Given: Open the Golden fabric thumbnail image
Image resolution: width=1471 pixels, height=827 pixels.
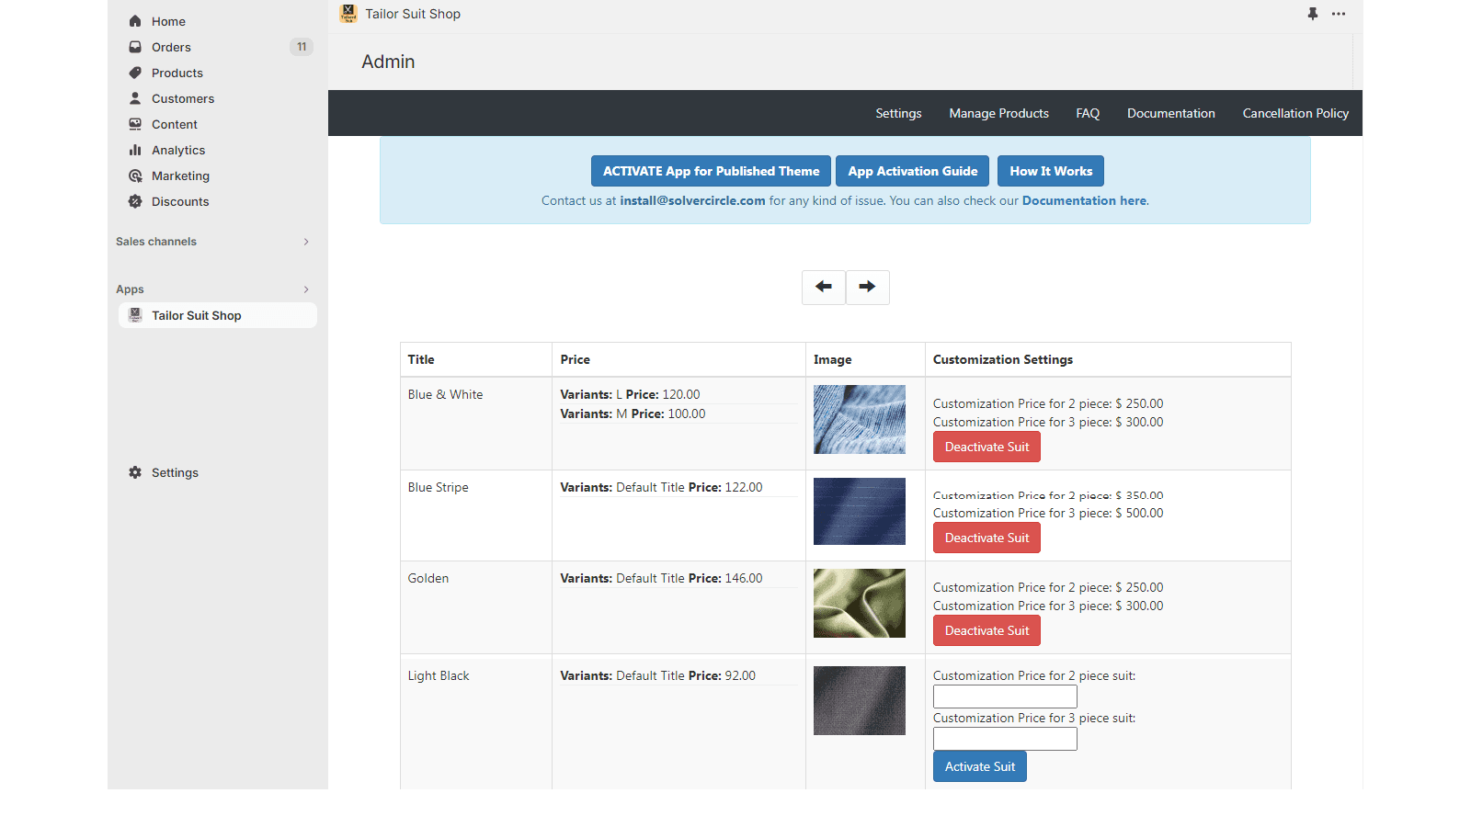Looking at the screenshot, I should point(860,603).
